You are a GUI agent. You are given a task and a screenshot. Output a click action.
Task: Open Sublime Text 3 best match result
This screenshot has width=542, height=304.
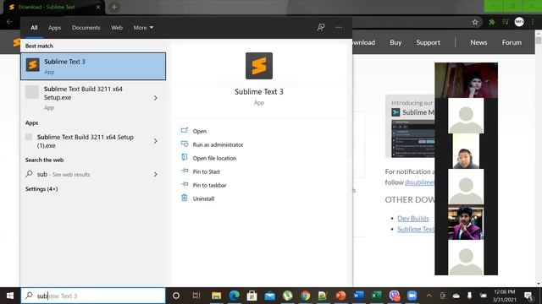tap(93, 66)
